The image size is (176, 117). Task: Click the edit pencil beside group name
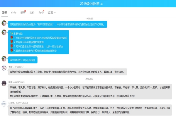(x=102, y=4)
